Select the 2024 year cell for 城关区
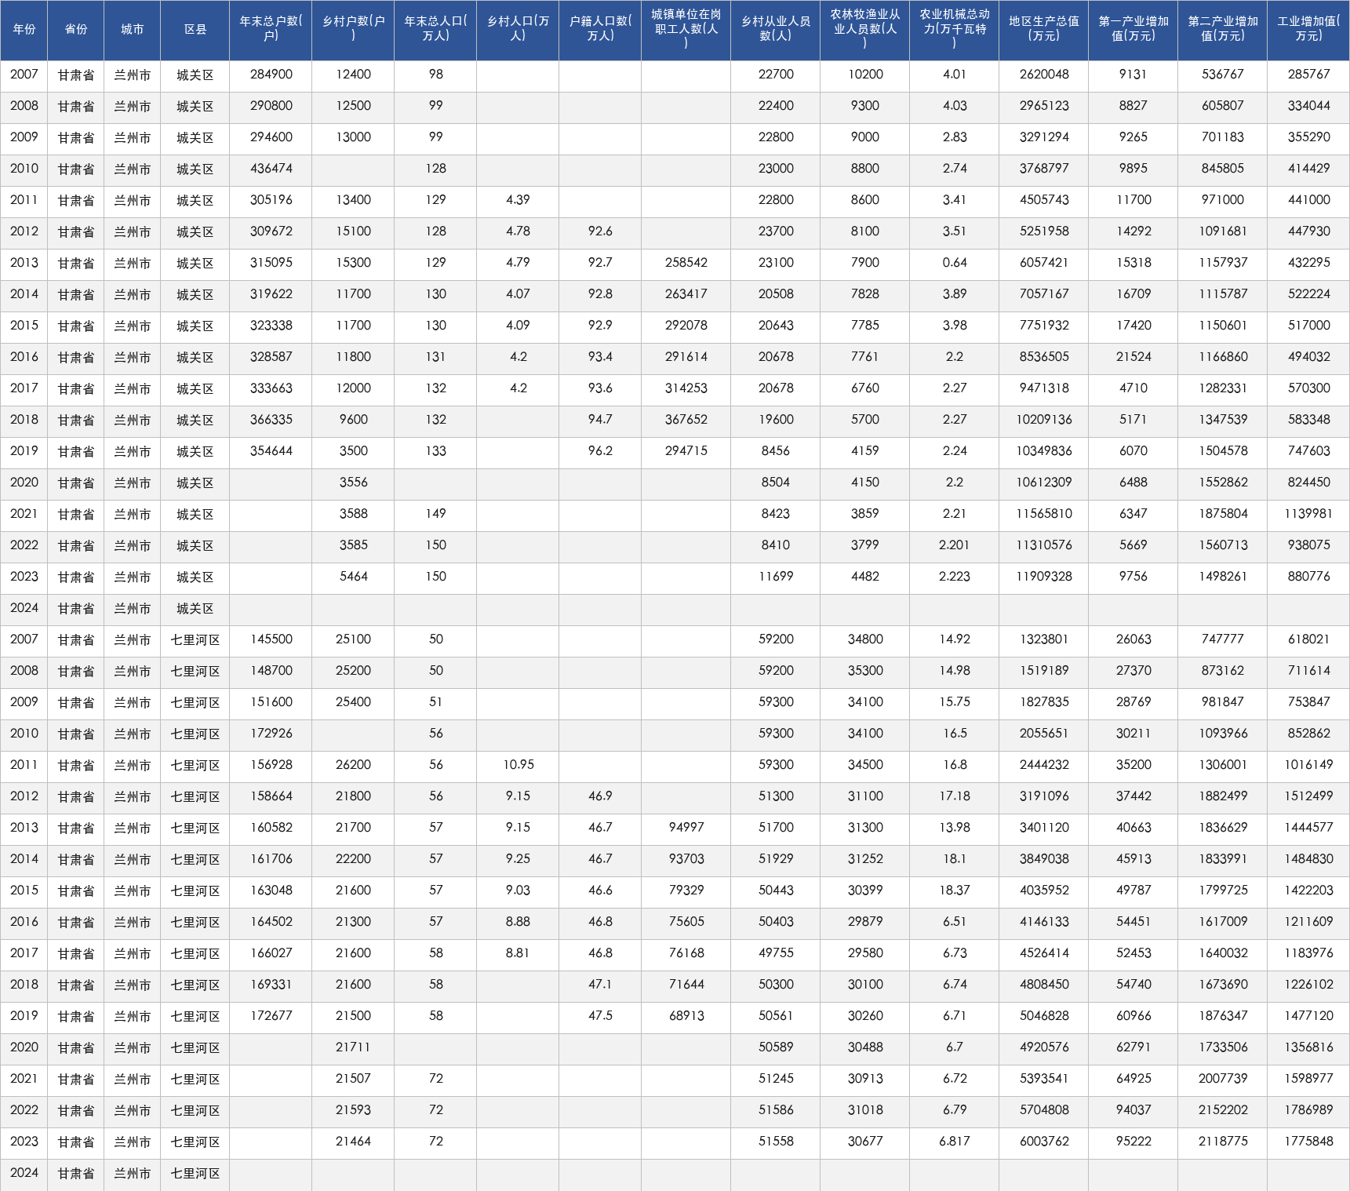This screenshot has height=1191, width=1350. (24, 609)
